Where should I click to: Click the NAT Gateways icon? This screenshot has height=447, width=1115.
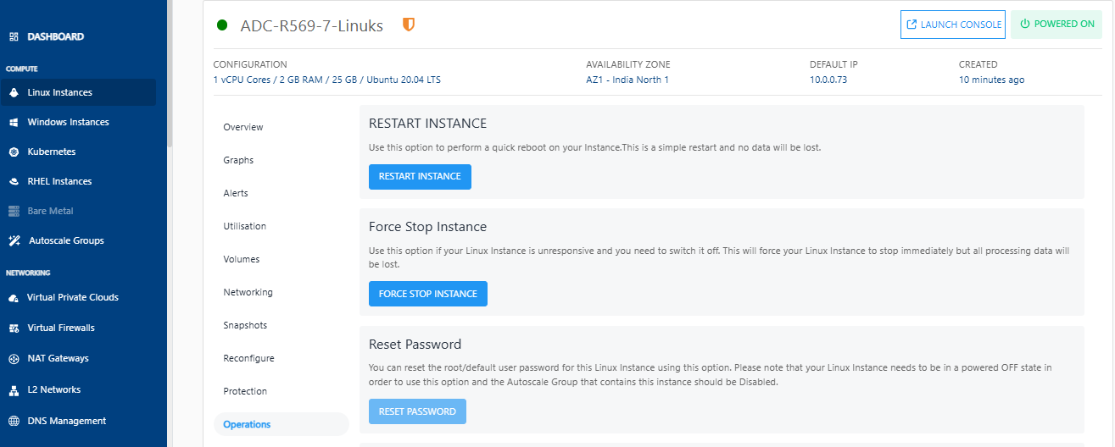click(x=14, y=359)
